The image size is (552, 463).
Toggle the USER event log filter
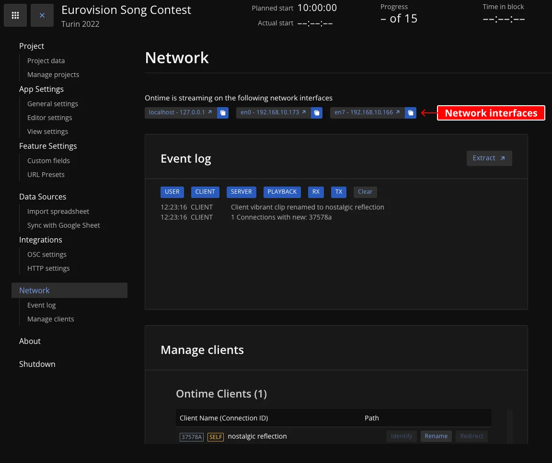(x=172, y=192)
